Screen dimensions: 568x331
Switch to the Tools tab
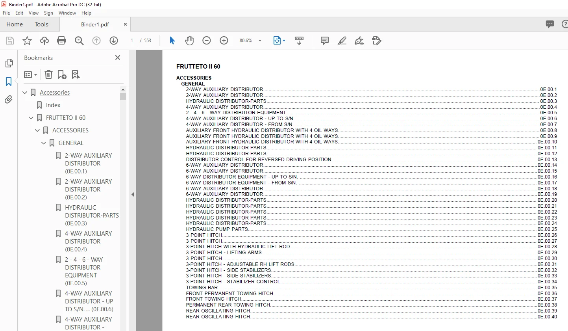pyautogui.click(x=41, y=24)
